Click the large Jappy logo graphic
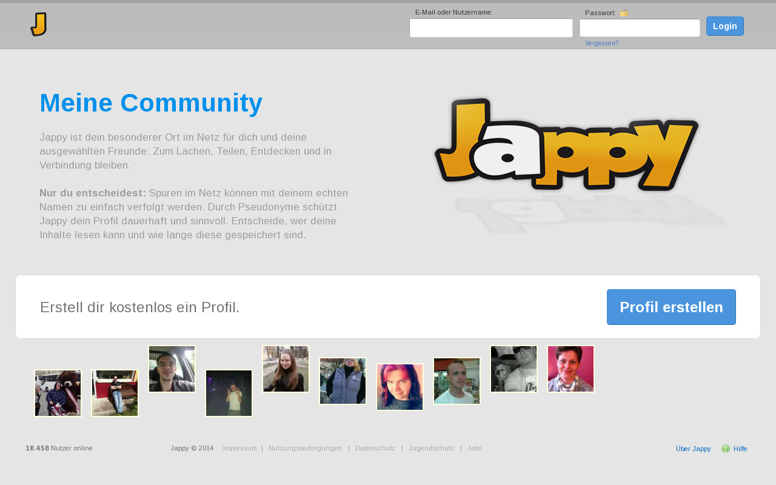Image resolution: width=776 pixels, height=485 pixels. [x=567, y=144]
